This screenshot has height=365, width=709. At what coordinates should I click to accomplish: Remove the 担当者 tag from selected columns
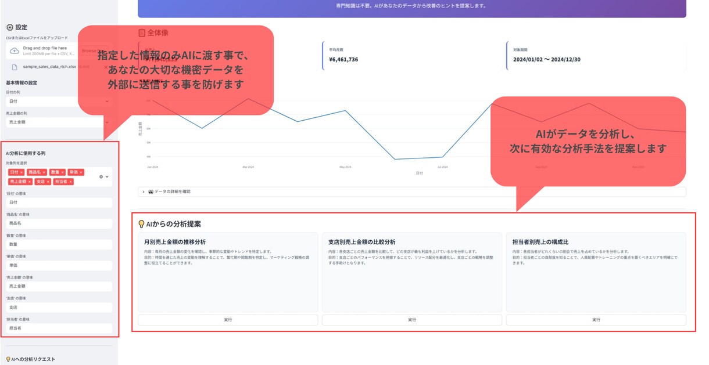tap(71, 182)
